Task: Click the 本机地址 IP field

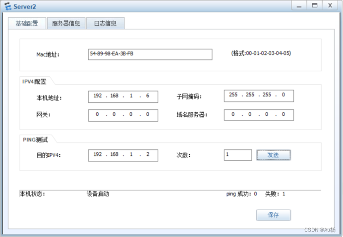Action: click(123, 97)
